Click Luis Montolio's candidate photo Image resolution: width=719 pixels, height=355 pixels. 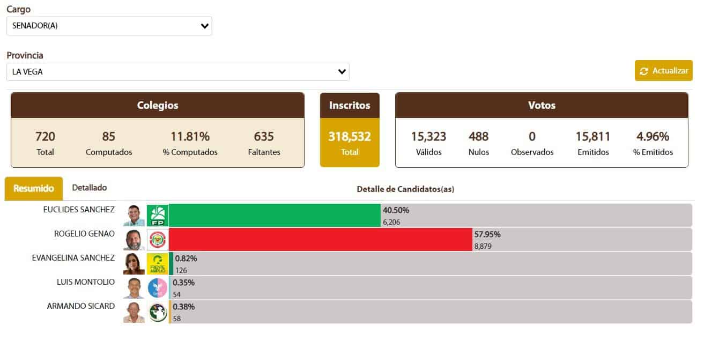point(134,288)
